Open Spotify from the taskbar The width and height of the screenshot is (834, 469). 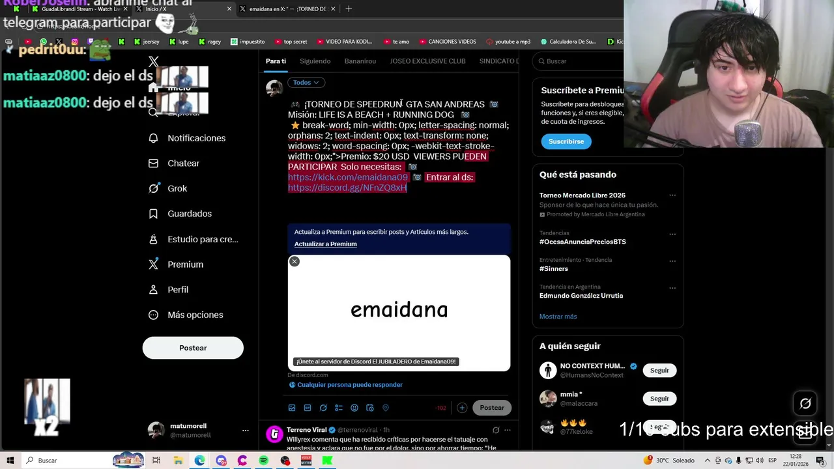point(263,461)
